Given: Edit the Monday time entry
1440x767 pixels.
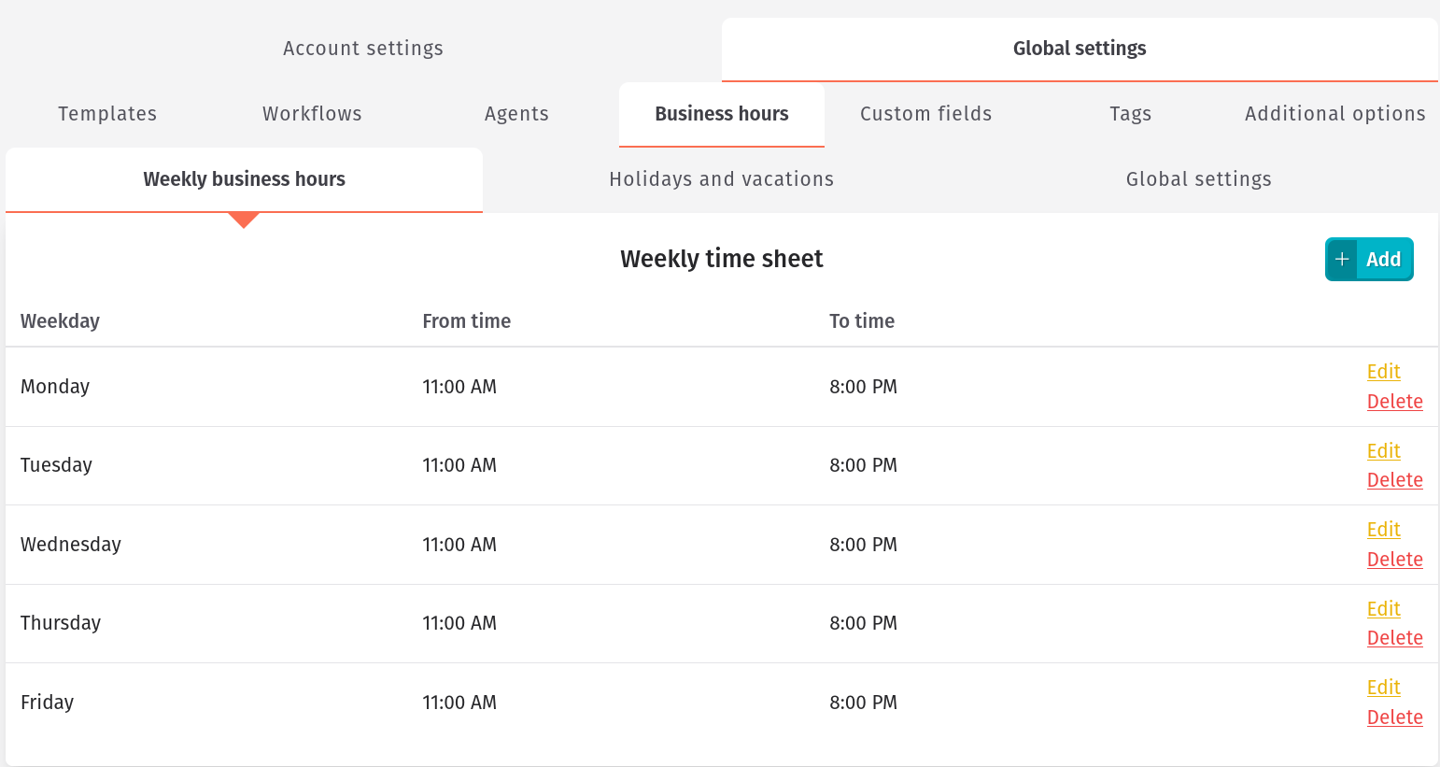Looking at the screenshot, I should coord(1383,372).
